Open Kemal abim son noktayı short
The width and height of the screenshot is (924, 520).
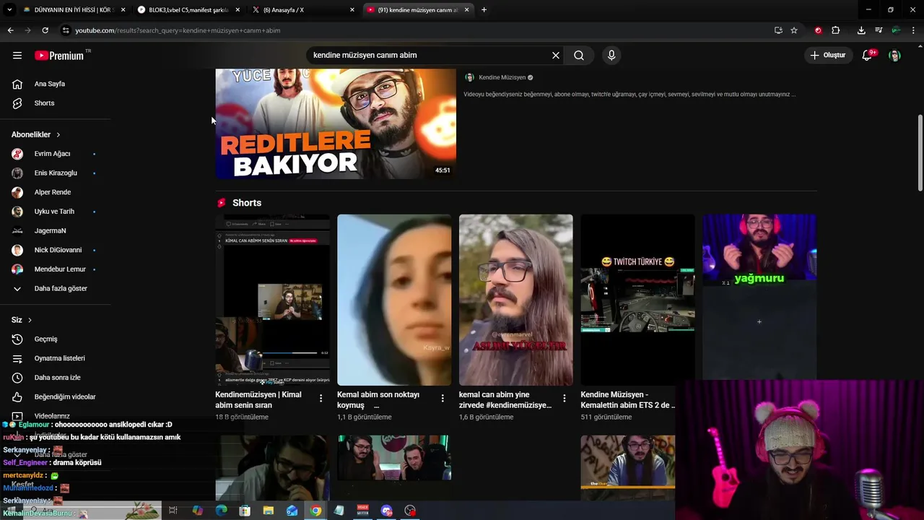394,300
